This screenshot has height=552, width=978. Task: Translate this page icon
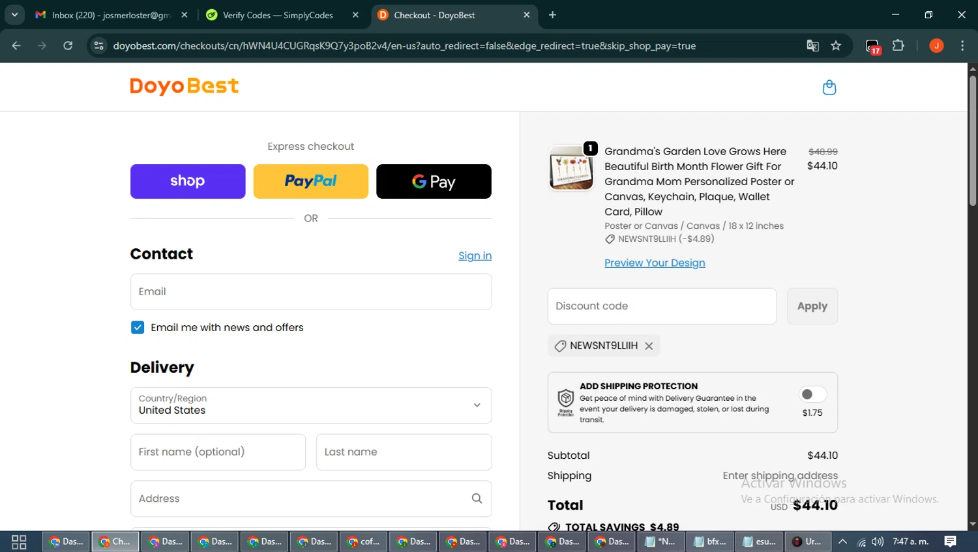(x=812, y=46)
